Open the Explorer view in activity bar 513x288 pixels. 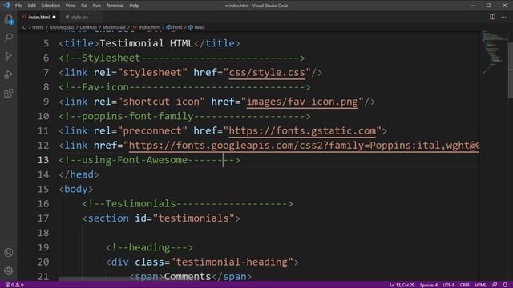click(x=9, y=20)
